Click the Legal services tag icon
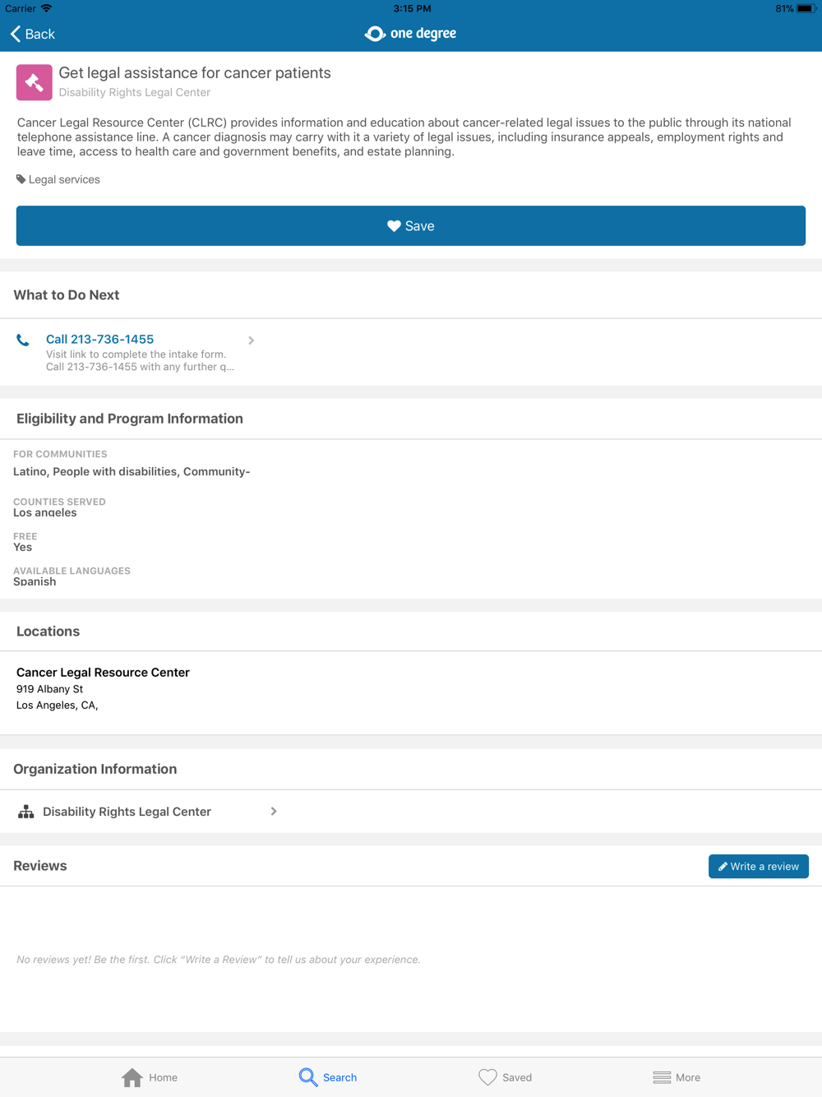 click(x=21, y=179)
